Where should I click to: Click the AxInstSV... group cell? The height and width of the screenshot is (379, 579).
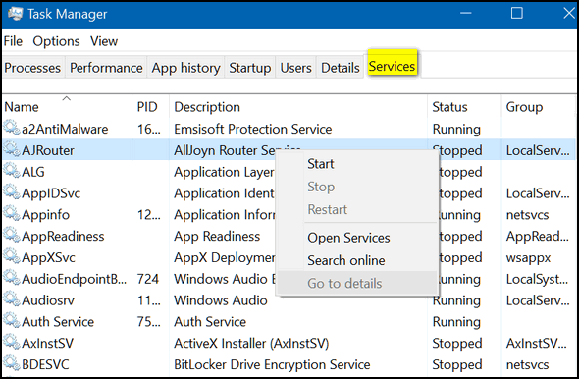click(x=537, y=344)
